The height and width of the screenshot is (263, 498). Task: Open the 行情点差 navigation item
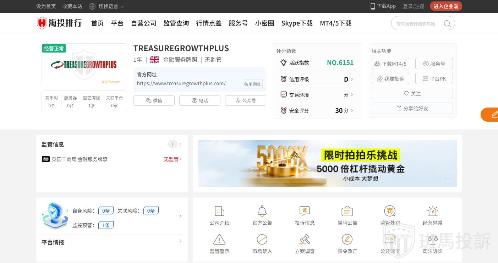coord(209,23)
